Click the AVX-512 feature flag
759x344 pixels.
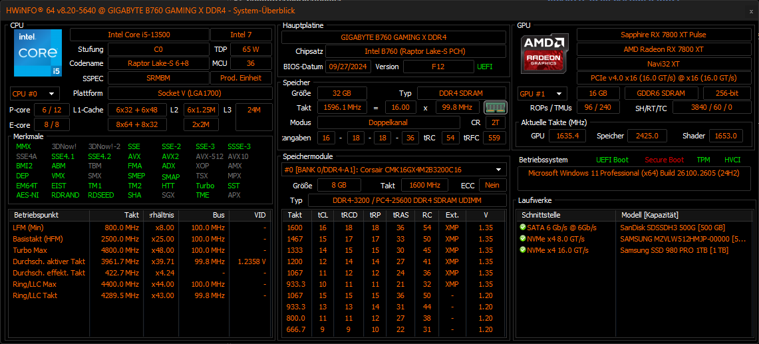coord(209,156)
